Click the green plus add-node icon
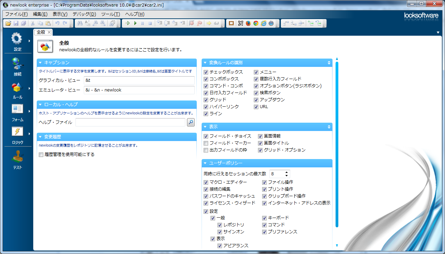The image size is (445, 254). 311,23
